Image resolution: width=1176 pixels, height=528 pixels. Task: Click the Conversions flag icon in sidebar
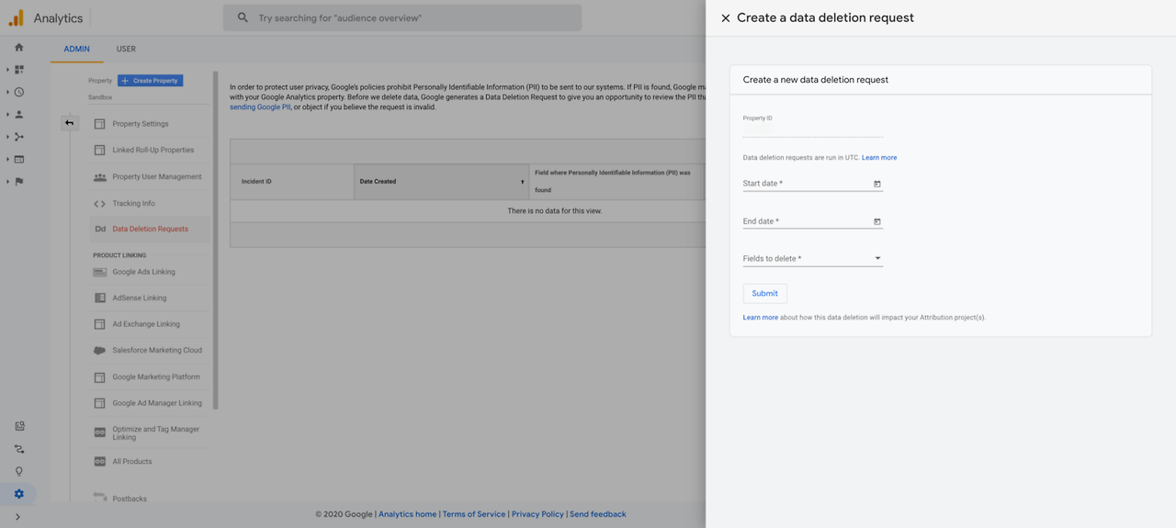pyautogui.click(x=19, y=182)
